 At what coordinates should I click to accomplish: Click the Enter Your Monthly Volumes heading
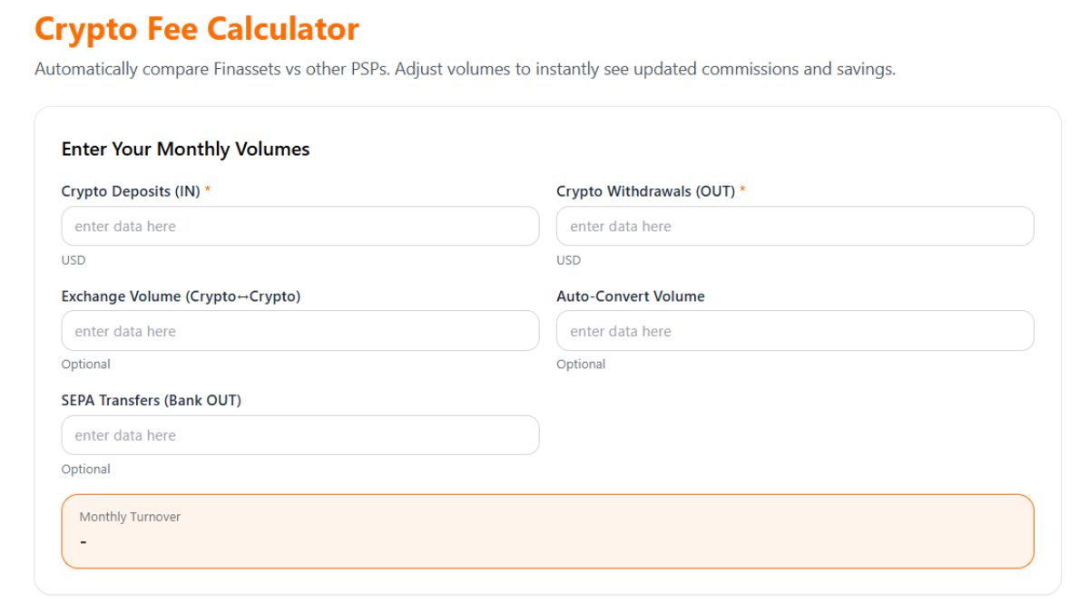pyautogui.click(x=185, y=149)
